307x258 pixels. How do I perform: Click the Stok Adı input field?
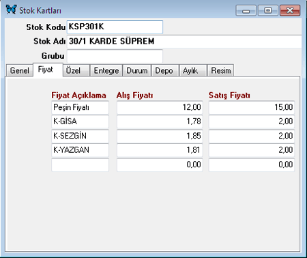(x=184, y=42)
